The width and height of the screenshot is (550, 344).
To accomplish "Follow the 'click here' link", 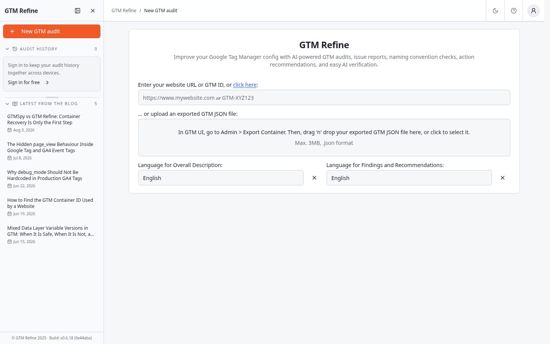I will [x=245, y=85].
